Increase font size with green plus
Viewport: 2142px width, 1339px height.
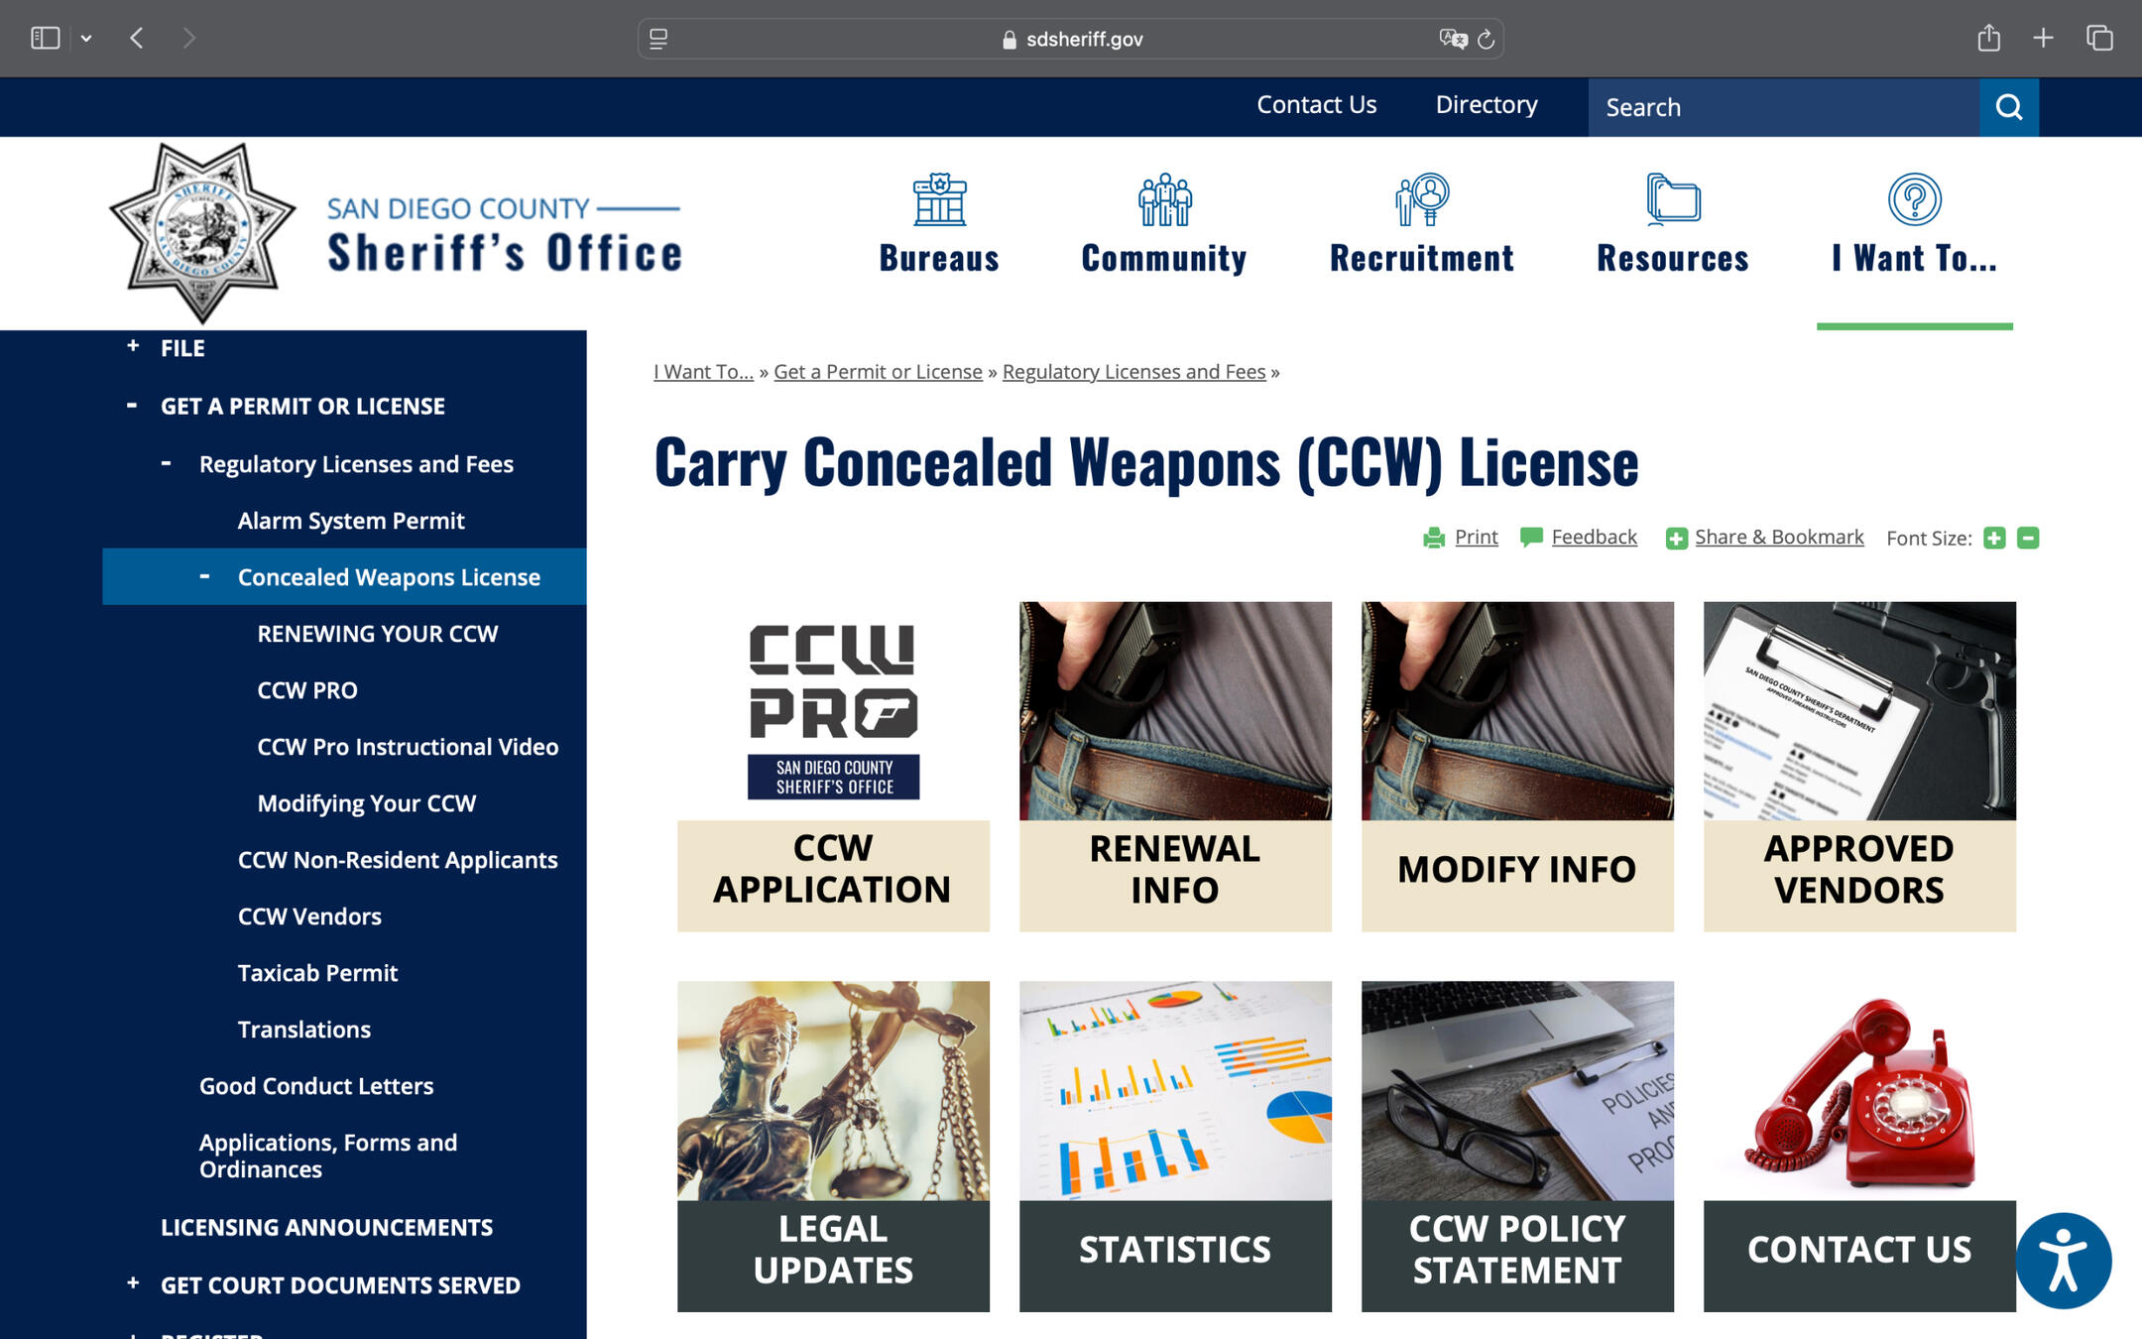[1994, 538]
